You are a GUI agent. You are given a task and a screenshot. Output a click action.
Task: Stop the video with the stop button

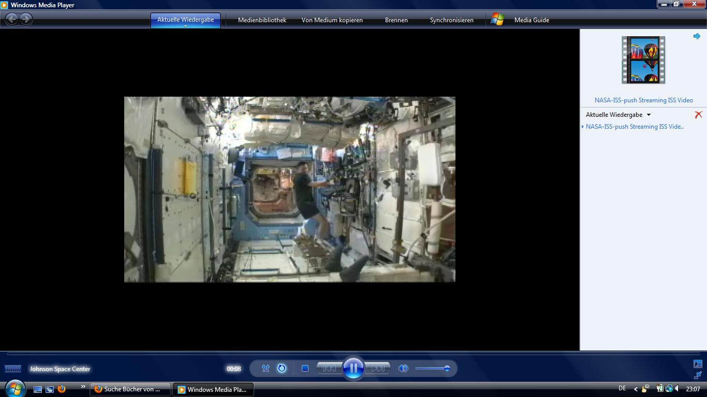(305, 369)
